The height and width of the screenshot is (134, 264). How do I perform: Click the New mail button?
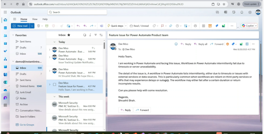point(20,26)
